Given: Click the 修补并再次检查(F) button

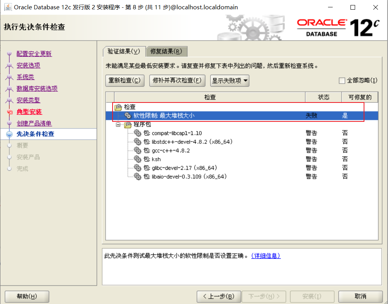Looking at the screenshot, I should coord(177,80).
